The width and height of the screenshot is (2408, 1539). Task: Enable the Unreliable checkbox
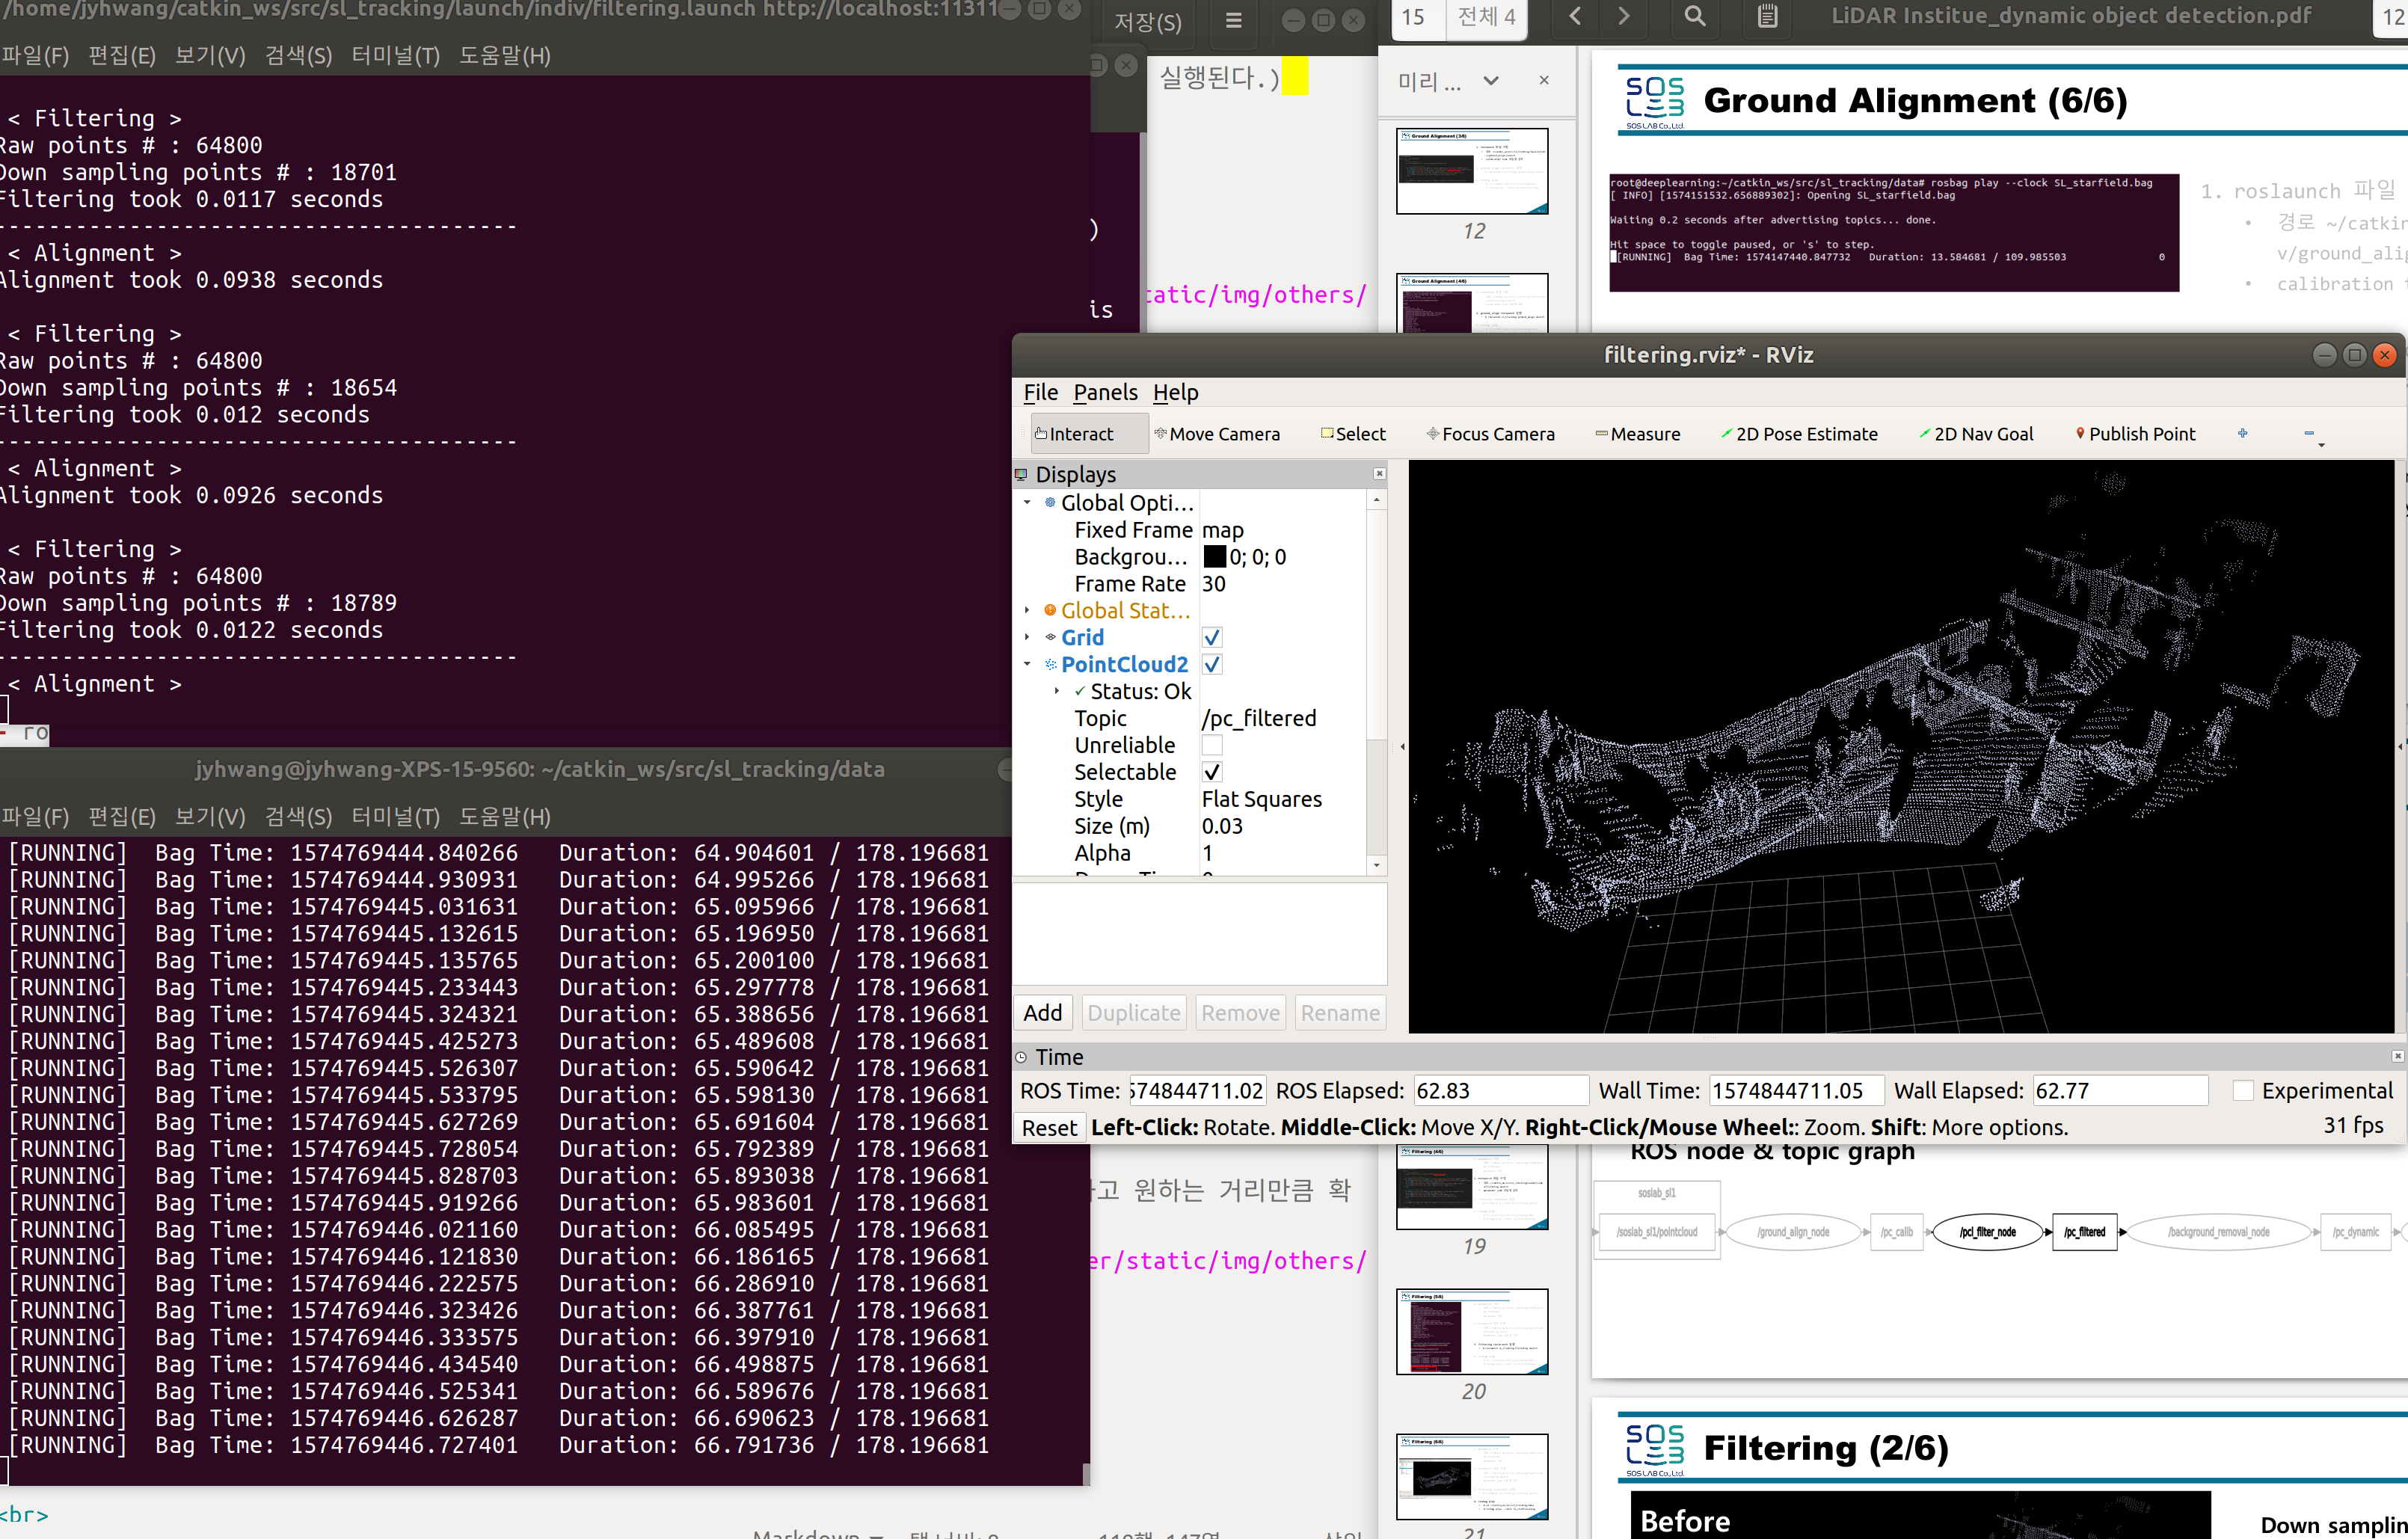point(1211,746)
